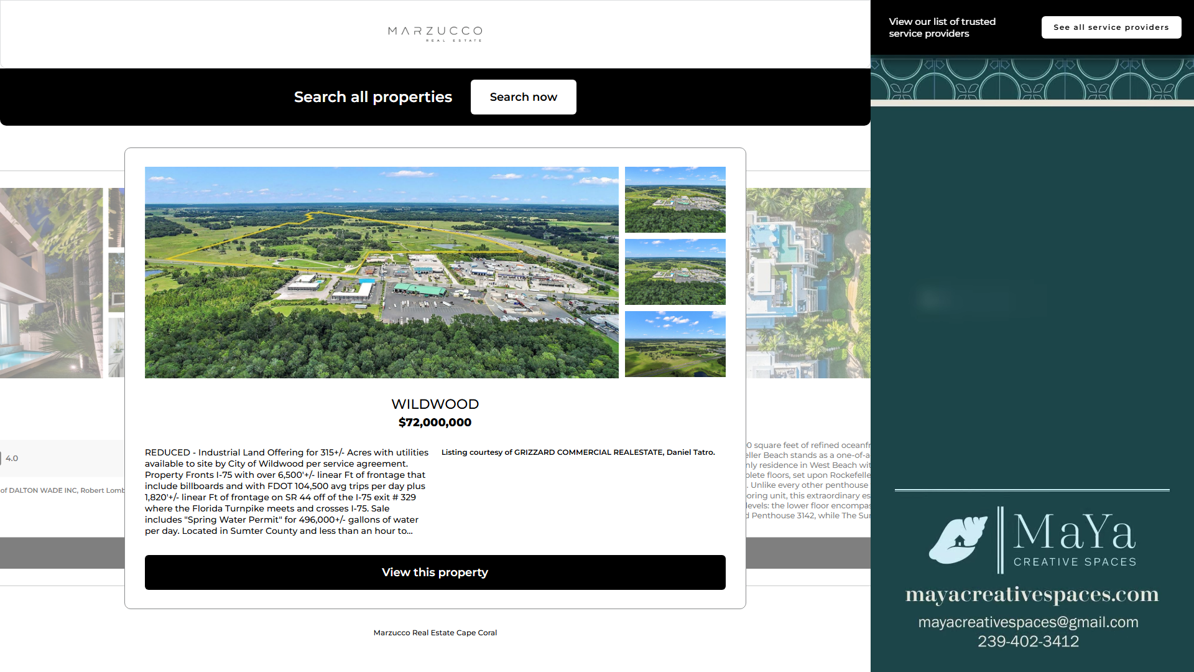Open Marzucco Real Estate Cape Coral footer link

pyautogui.click(x=435, y=633)
